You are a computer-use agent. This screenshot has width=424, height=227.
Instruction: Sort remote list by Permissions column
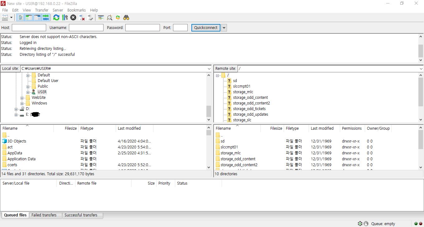[352, 128]
